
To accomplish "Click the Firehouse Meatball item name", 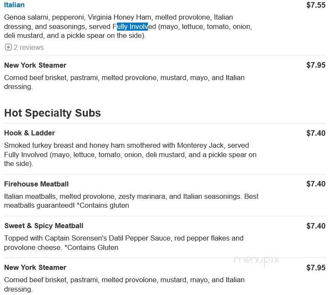I will coord(36,184).
